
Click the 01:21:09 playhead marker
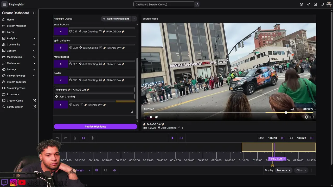[276, 159]
